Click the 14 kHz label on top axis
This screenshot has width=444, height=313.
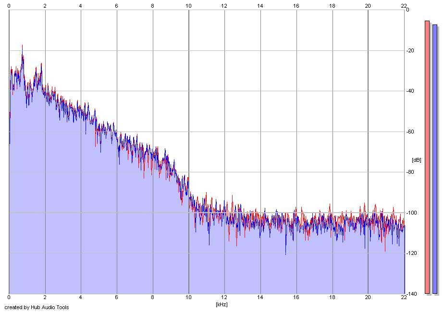coord(260,5)
